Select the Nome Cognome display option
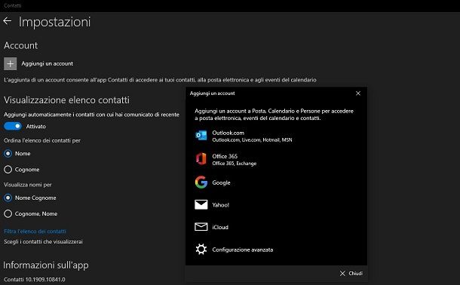 (x=8, y=198)
